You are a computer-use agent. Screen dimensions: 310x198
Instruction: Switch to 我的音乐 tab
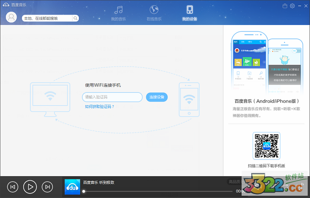(x=119, y=13)
